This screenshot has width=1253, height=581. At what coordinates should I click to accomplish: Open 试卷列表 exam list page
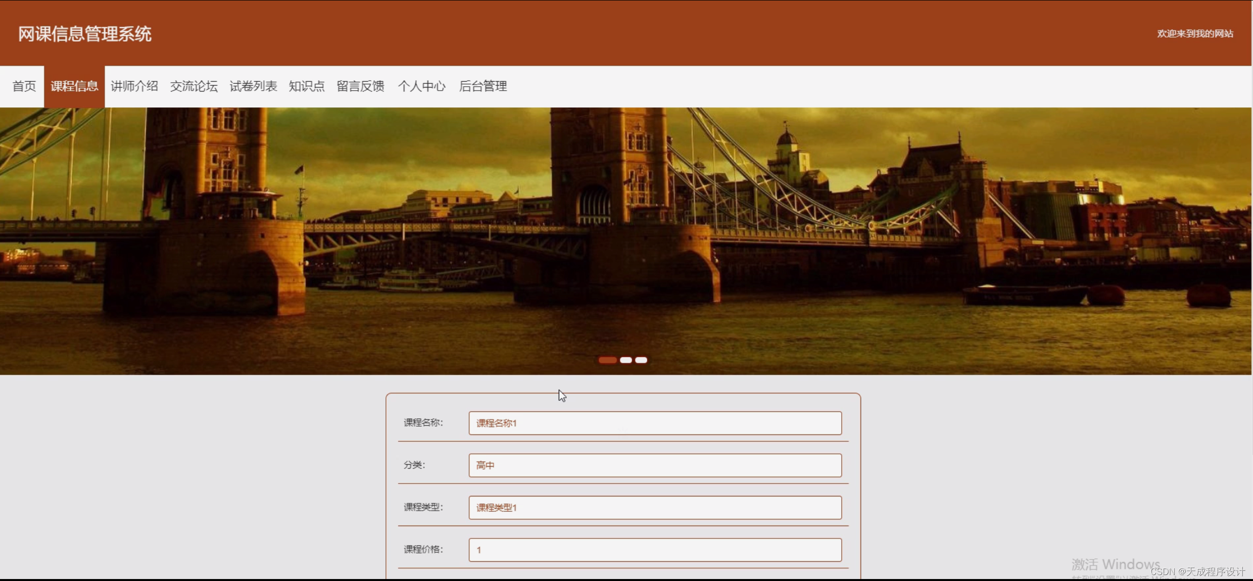pyautogui.click(x=253, y=86)
